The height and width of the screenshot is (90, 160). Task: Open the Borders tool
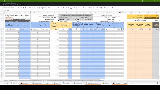(77, 8)
